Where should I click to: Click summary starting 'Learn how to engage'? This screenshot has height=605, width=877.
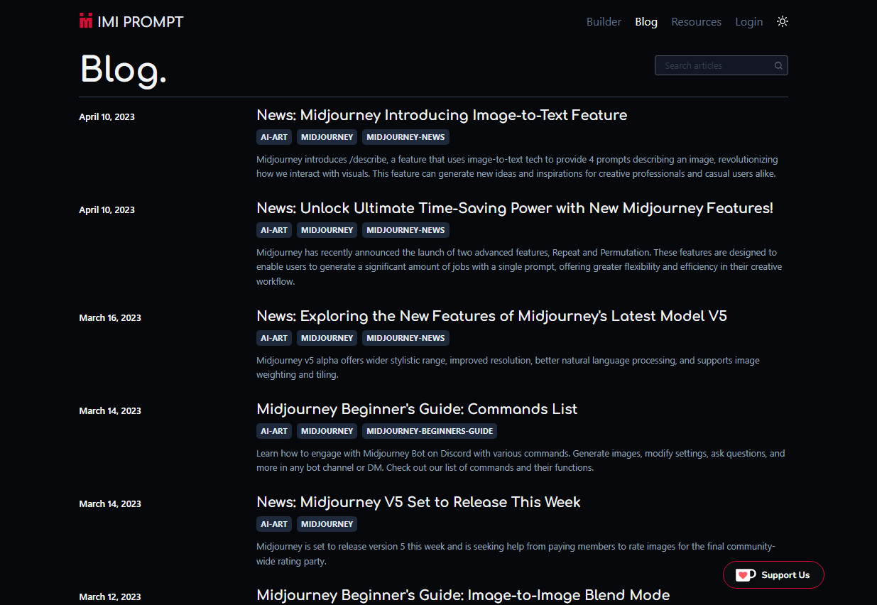521,461
